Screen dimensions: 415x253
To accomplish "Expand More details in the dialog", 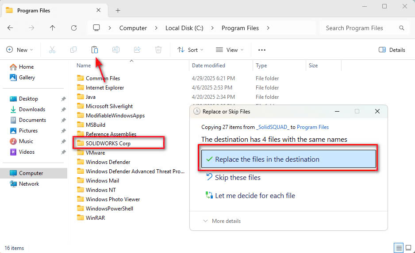I will (222, 221).
